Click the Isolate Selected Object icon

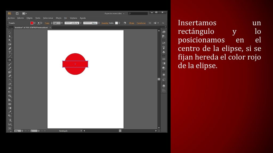coord(150,23)
